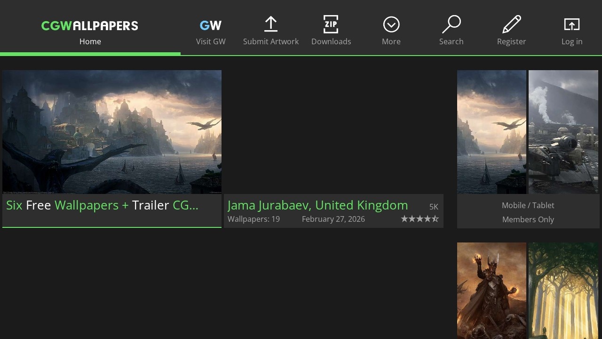
Task: Open the Submit Artwork upload icon
Action: 271,24
